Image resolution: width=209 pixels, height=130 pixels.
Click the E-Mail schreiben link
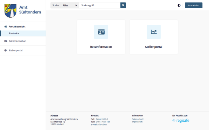99,124
